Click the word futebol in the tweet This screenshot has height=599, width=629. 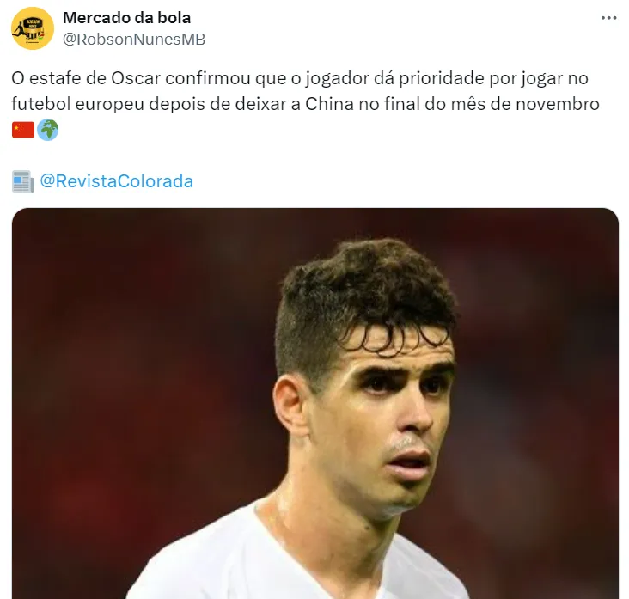(x=41, y=104)
